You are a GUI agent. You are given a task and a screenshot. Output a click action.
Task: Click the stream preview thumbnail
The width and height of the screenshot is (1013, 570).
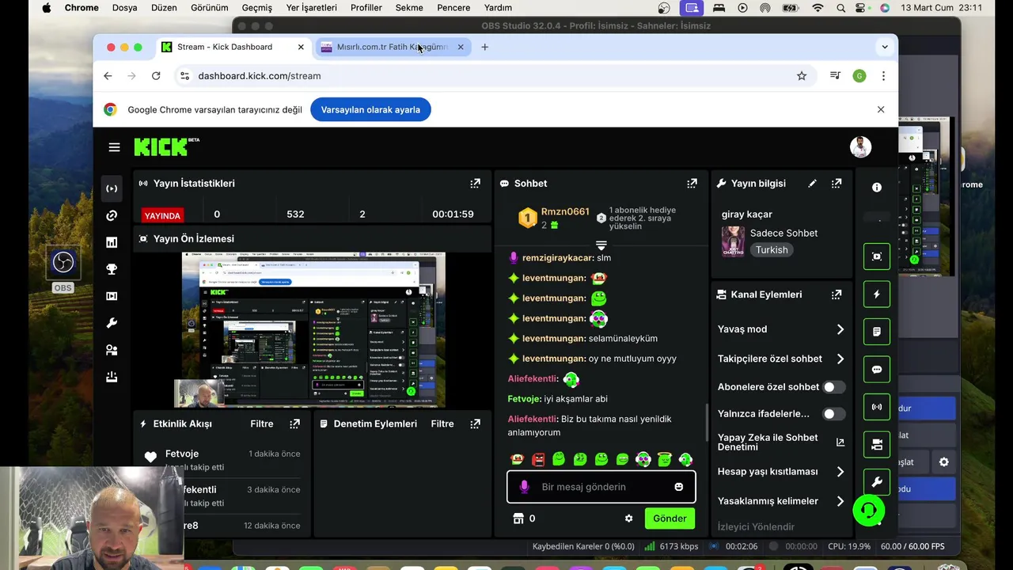tap(313, 330)
